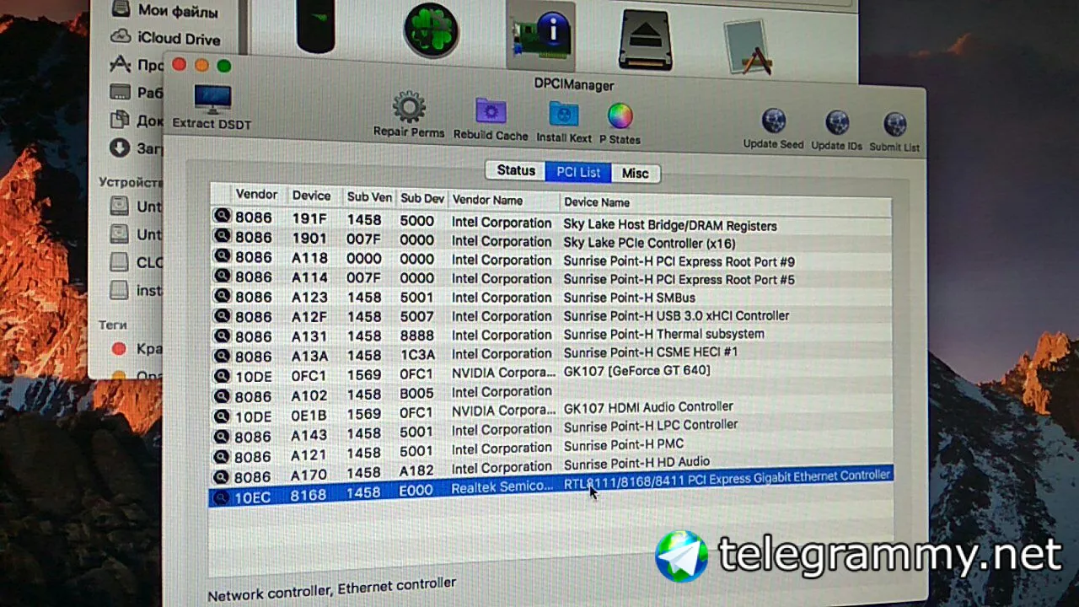Click sub device cell A182

(x=416, y=472)
